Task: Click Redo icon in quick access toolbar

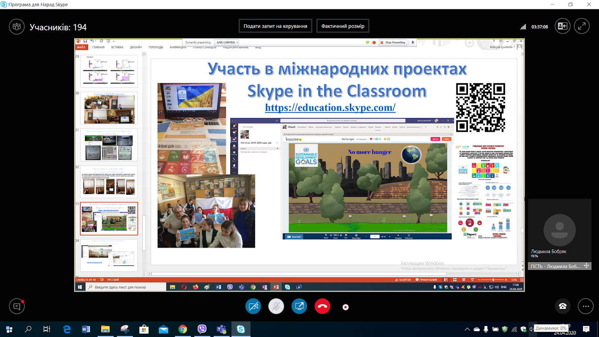Action: tap(101, 41)
